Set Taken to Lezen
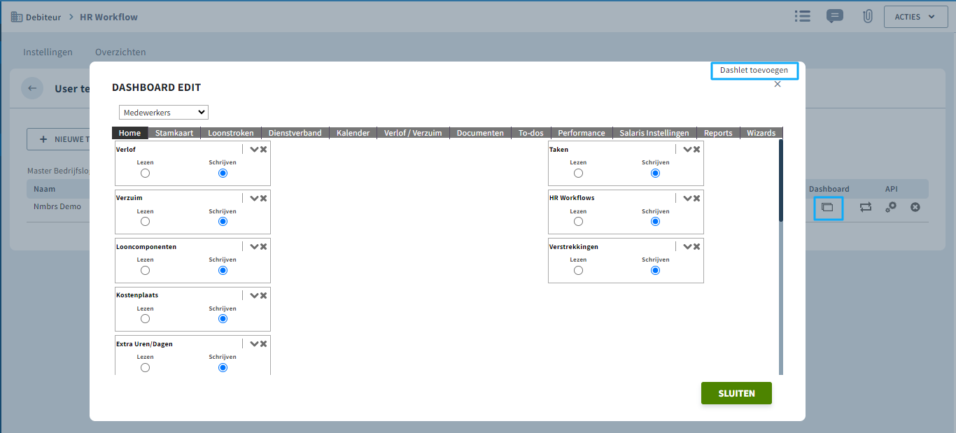 tap(578, 173)
